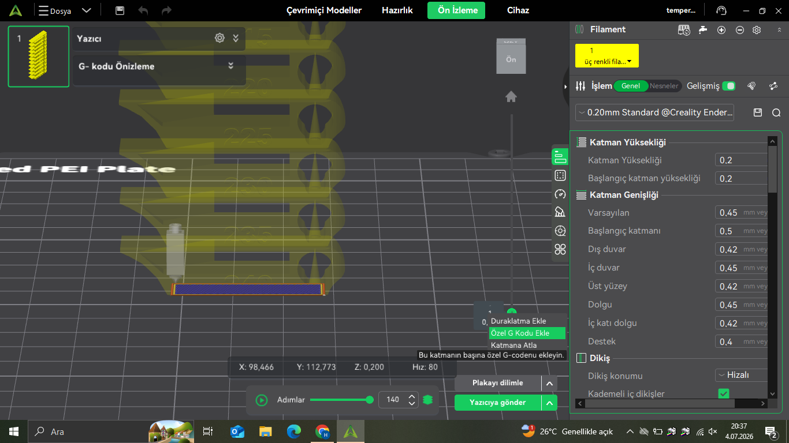Screen dimensions: 789x443
Task: Toggle the Gelişmiş advanced switch
Action: coord(729,86)
